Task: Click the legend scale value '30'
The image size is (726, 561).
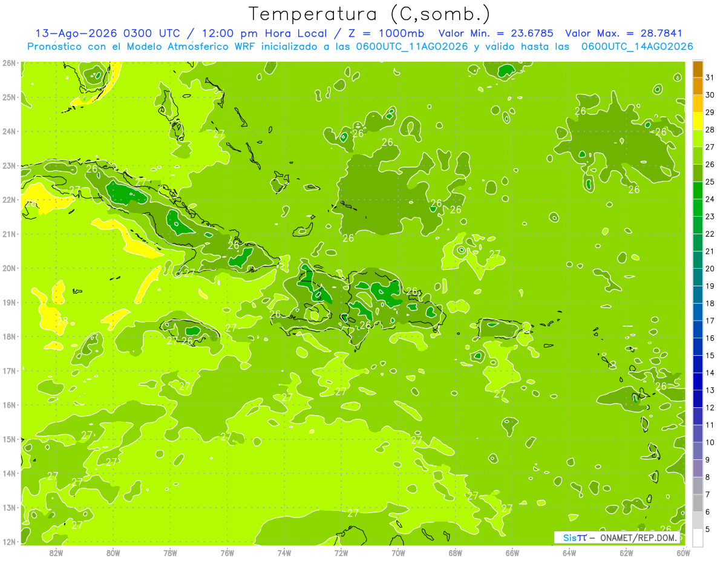Action: point(710,96)
